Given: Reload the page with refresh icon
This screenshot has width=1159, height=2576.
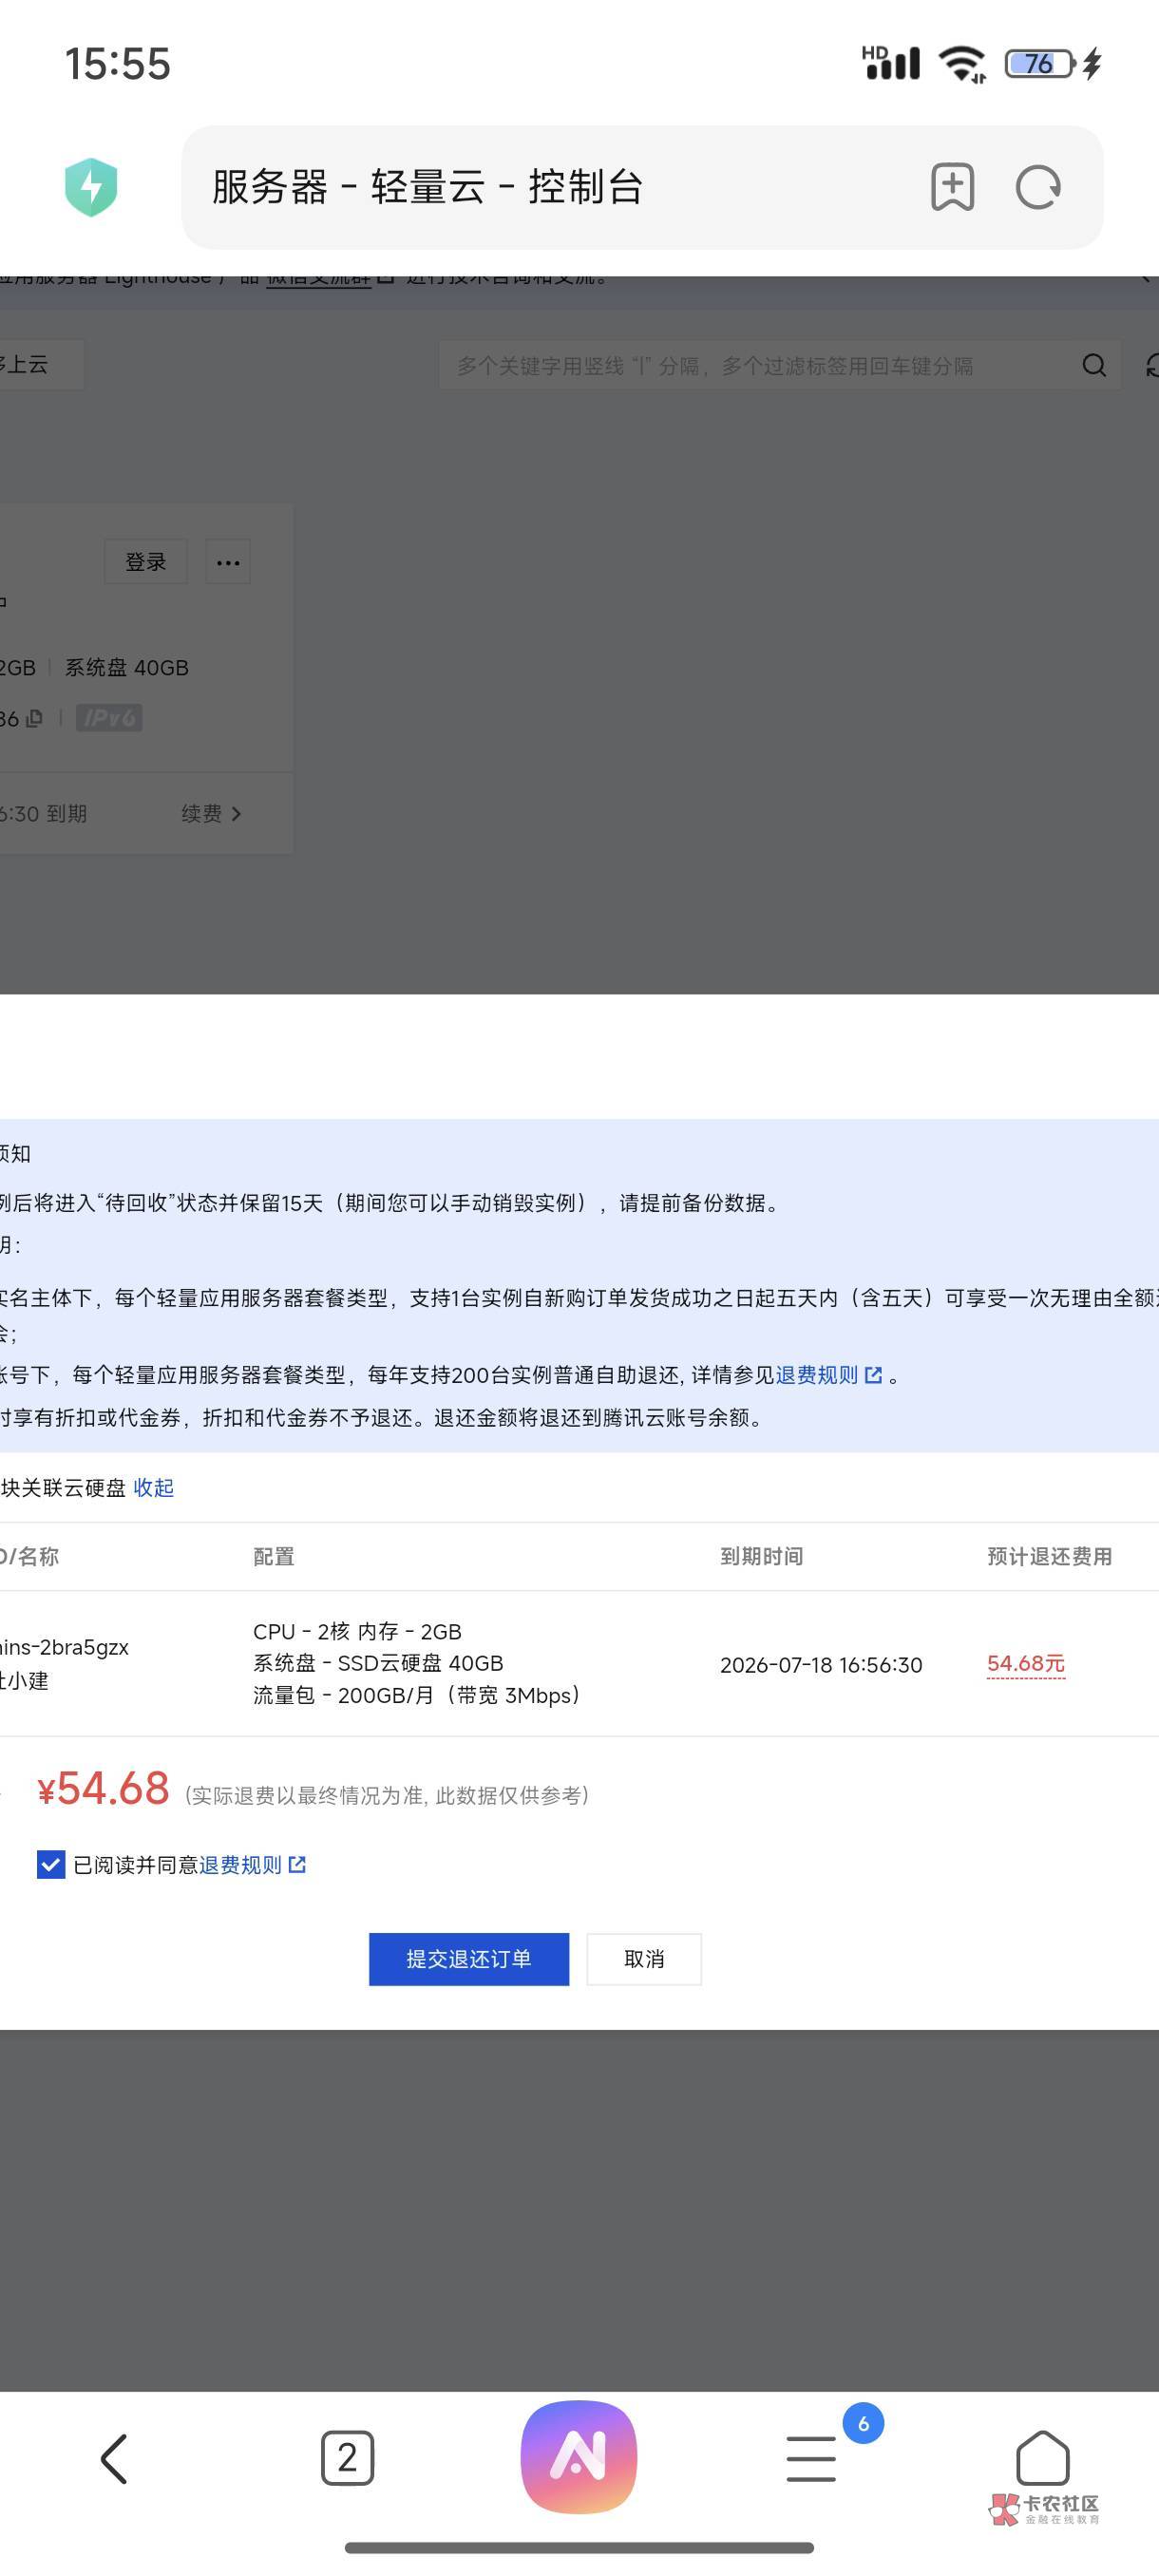Looking at the screenshot, I should point(1038,187).
